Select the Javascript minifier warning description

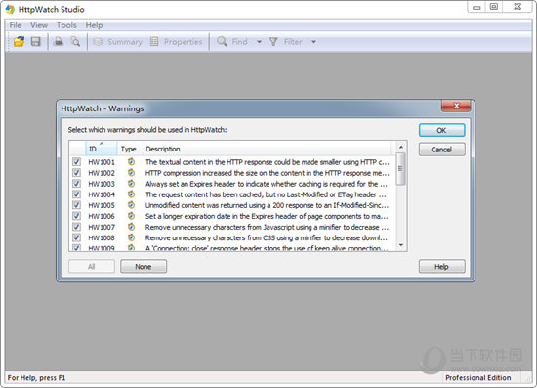pyautogui.click(x=267, y=227)
